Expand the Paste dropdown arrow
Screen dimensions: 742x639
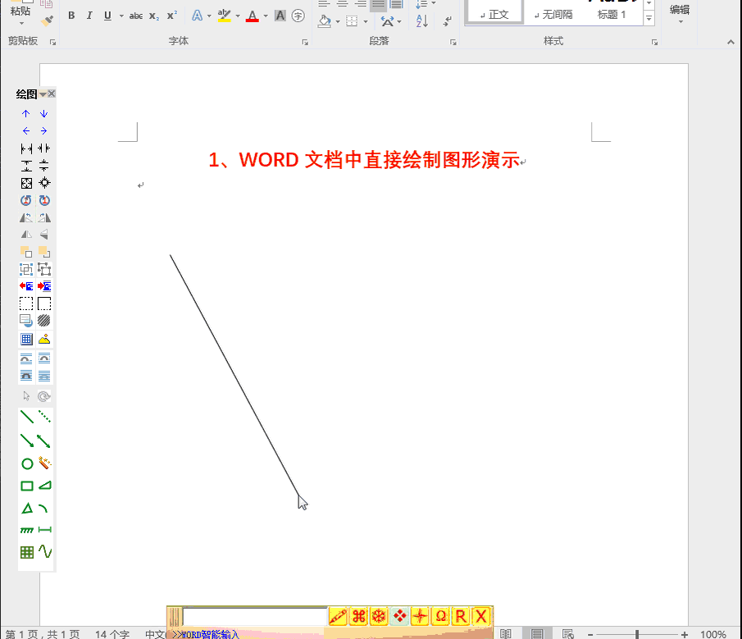point(21,23)
